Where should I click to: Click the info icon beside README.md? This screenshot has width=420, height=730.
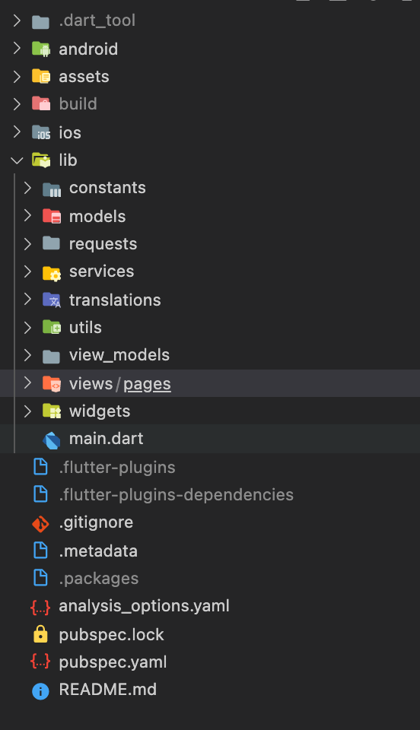pyautogui.click(x=40, y=690)
